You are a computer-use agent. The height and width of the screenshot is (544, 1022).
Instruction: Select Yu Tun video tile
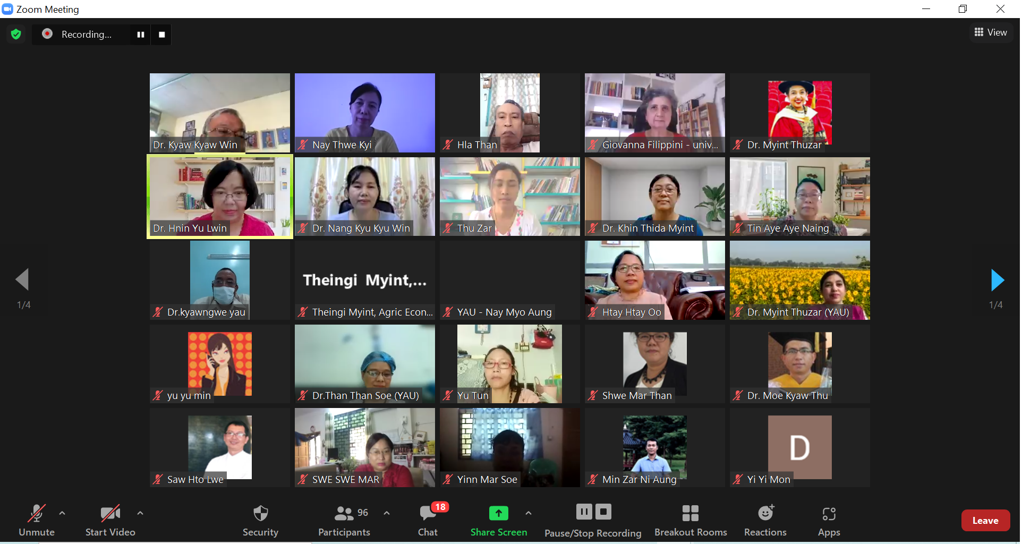pyautogui.click(x=509, y=364)
